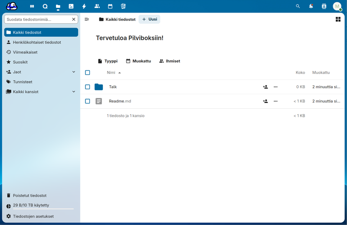Click the Uusi button

(x=150, y=19)
